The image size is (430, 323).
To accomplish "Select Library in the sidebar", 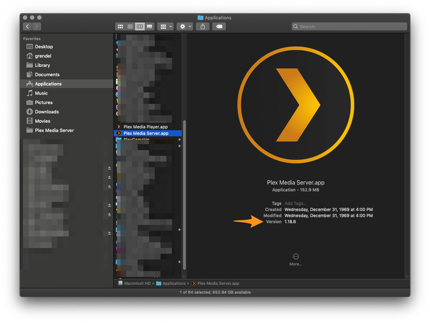I will pyautogui.click(x=66, y=65).
